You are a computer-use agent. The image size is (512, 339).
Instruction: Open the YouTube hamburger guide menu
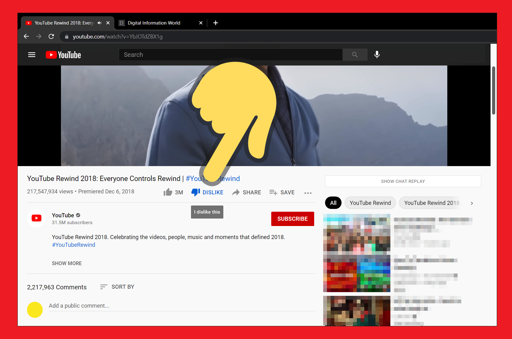click(x=32, y=55)
